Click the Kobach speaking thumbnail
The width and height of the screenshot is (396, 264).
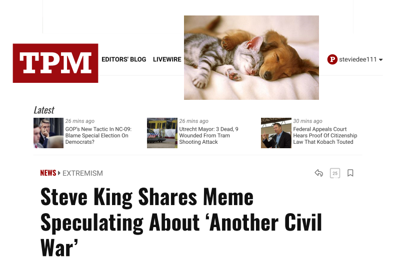tap(276, 133)
